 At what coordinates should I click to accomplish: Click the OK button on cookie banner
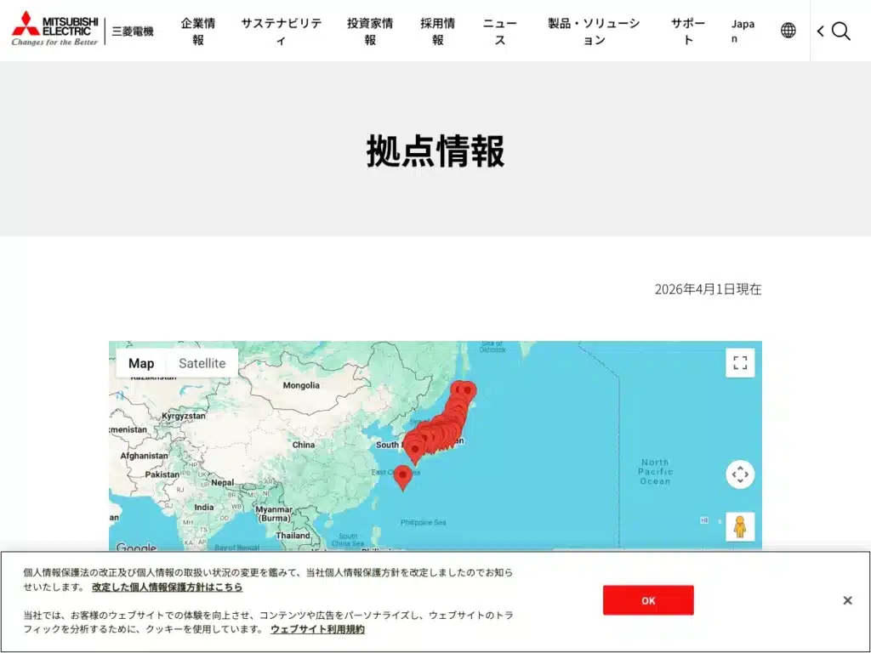tap(648, 600)
